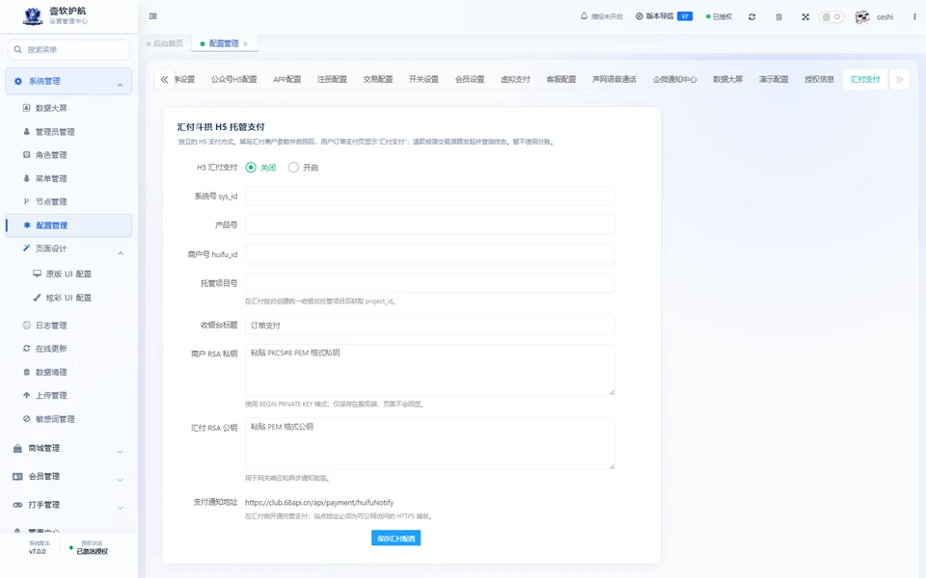This screenshot has width=926, height=578.
Task: Select 配置管理 in sidebar
Action: click(x=68, y=225)
